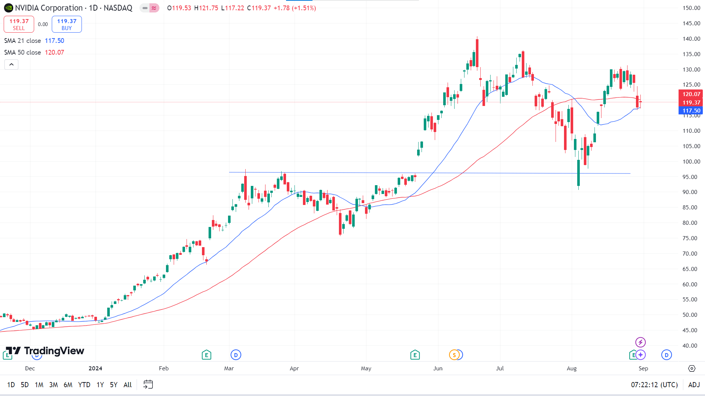Collapse the indicator legend with the chevron
This screenshot has height=396, width=705.
coord(11,65)
